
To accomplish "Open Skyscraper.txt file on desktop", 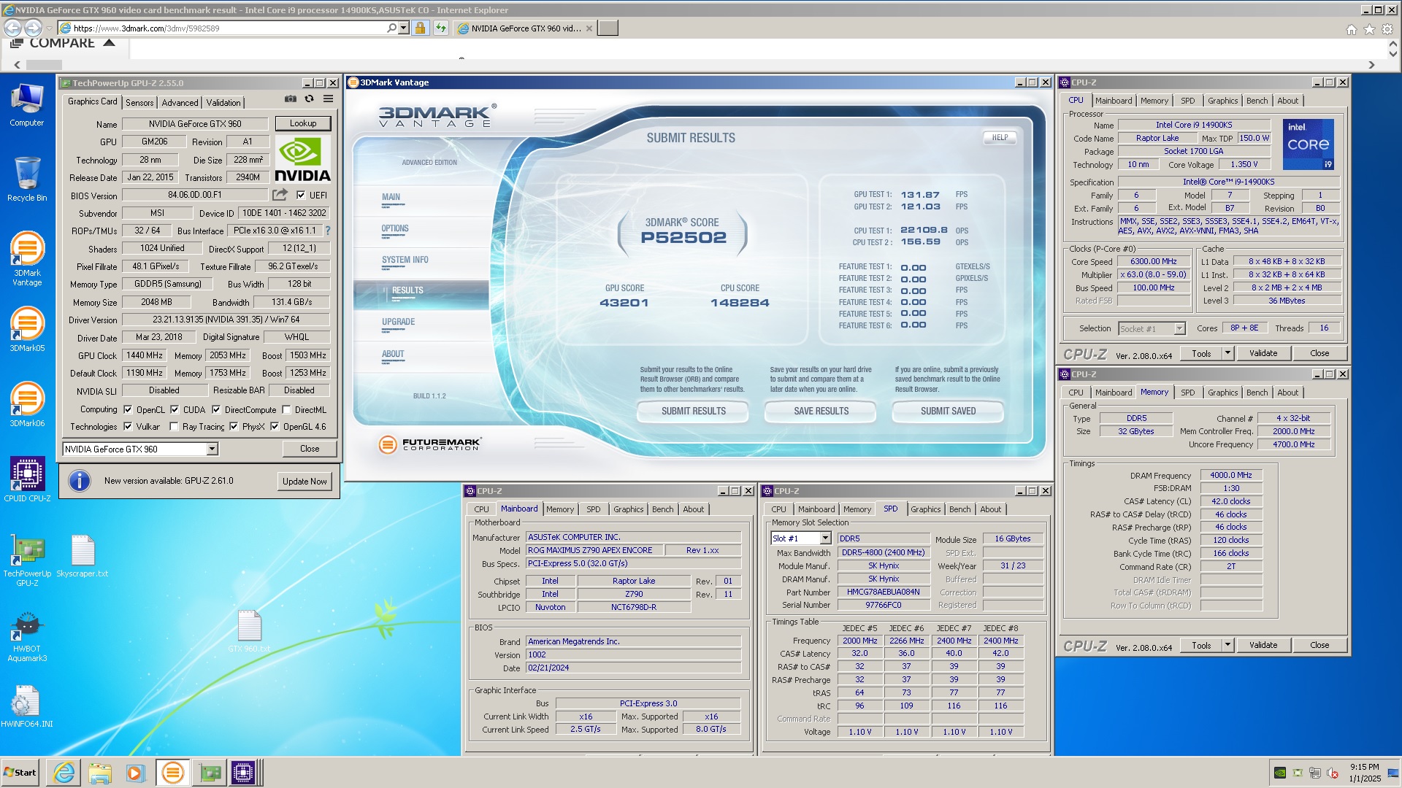I will click(x=83, y=556).
